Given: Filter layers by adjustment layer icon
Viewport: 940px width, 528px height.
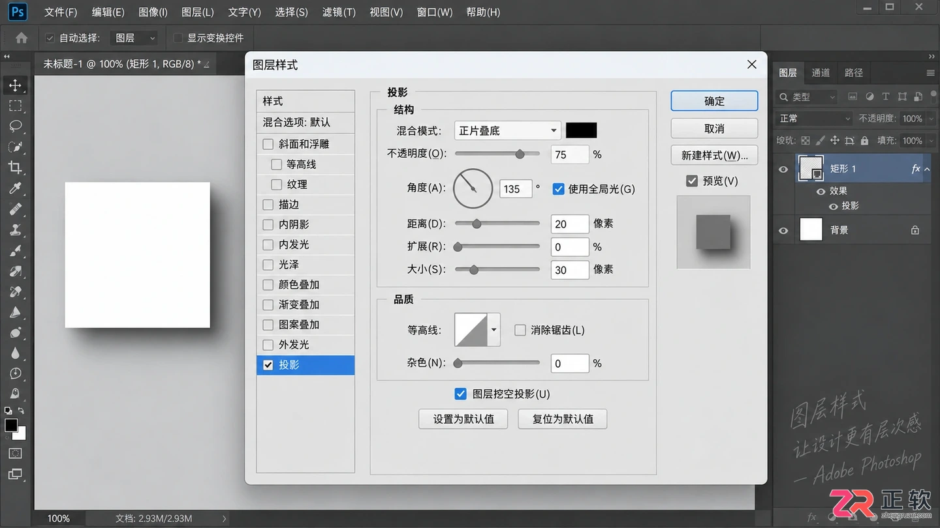Looking at the screenshot, I should tap(869, 97).
